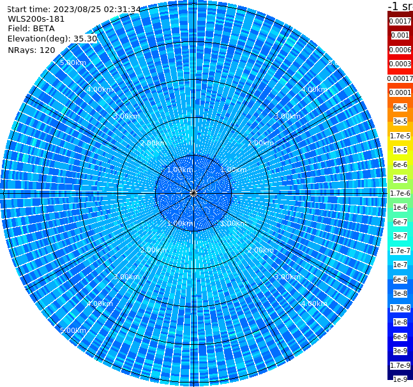Click the 6e-6 colorbar label
The height and width of the screenshot is (387, 413).
coord(400,164)
